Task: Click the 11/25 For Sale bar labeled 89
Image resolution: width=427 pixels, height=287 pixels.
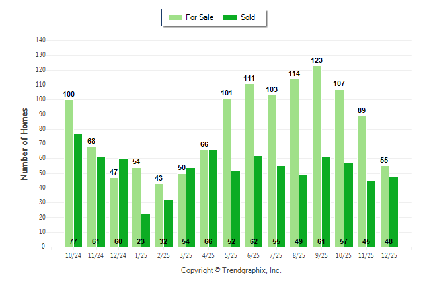Action: point(362,181)
